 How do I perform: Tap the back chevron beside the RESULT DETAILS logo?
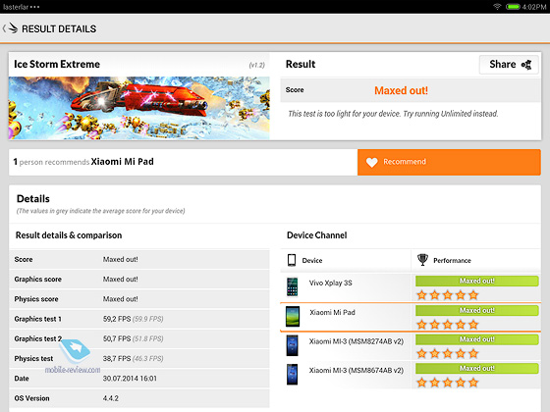coord(4,28)
